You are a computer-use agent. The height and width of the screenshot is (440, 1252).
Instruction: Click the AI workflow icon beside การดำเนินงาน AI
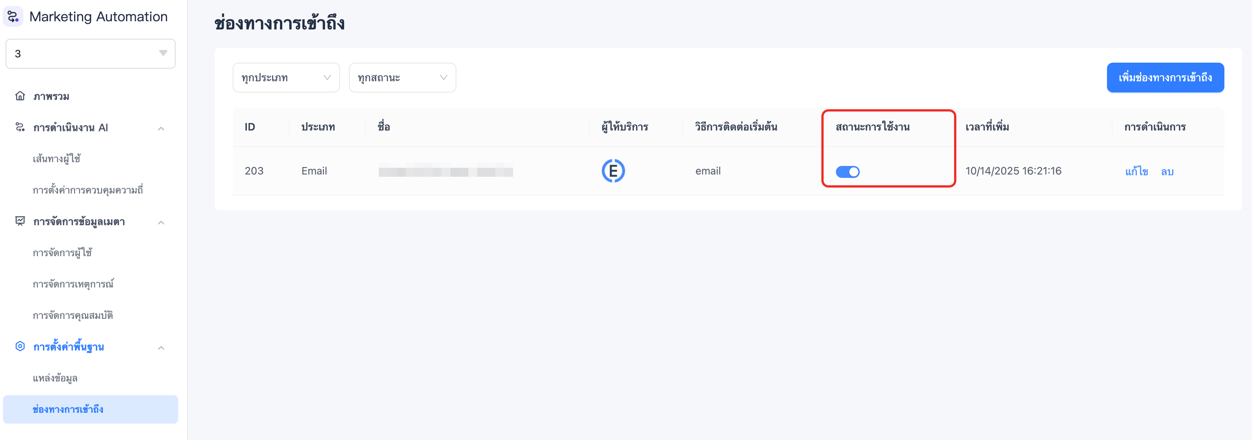20,128
